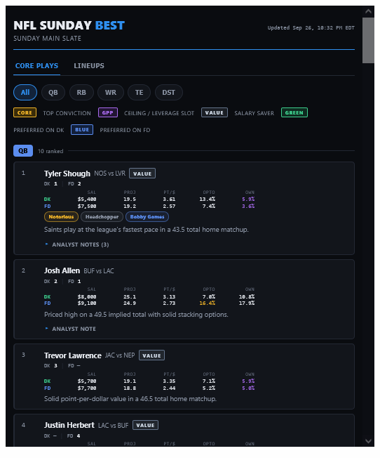Screen dimensions: 380x458
Task: Click the VALUE badge beside Justin Herbert
Action: point(146,425)
